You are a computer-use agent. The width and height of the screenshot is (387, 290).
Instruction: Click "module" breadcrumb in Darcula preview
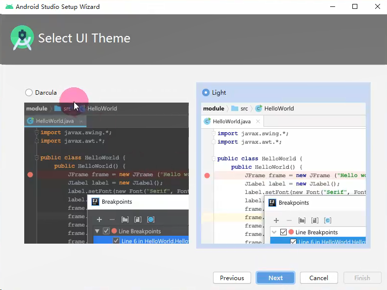(x=37, y=109)
